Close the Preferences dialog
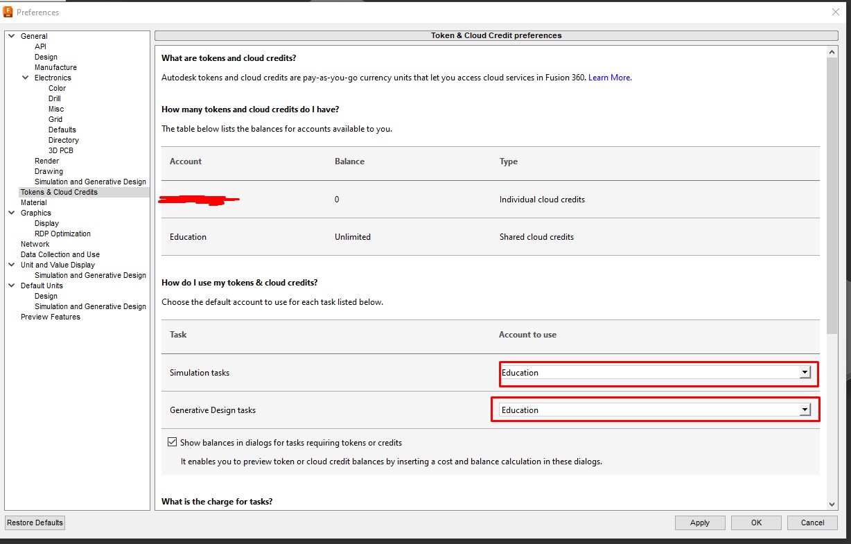The width and height of the screenshot is (851, 544). coord(835,12)
